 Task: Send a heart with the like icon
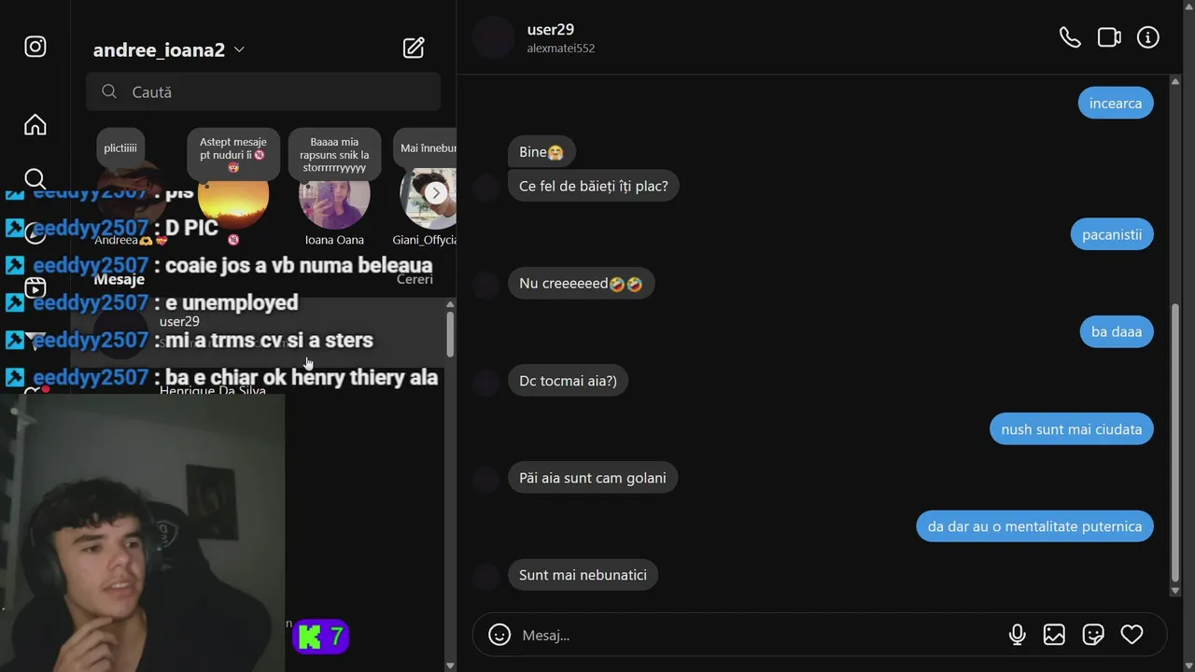click(x=1132, y=635)
